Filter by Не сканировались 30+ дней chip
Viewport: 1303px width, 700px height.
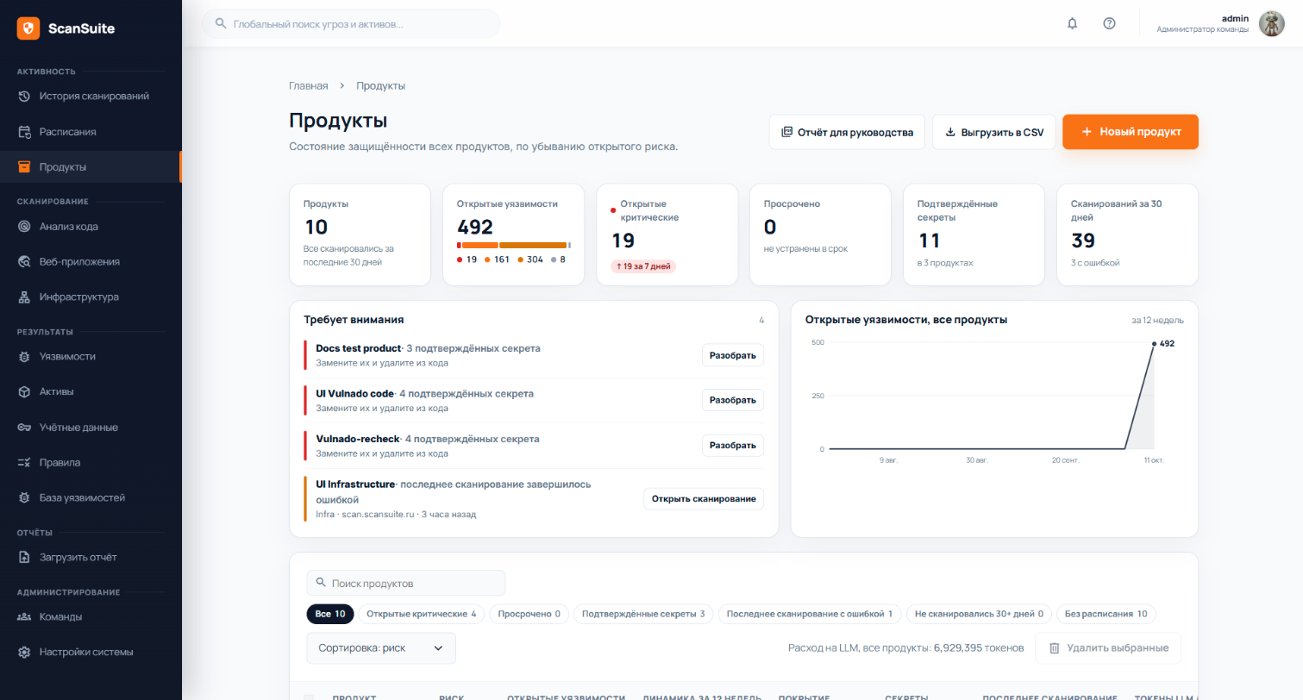click(x=979, y=614)
